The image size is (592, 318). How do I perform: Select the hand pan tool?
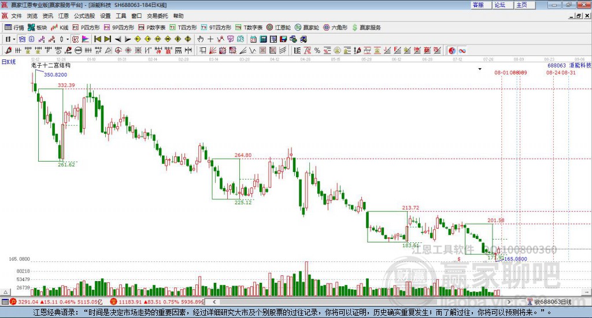point(201,39)
